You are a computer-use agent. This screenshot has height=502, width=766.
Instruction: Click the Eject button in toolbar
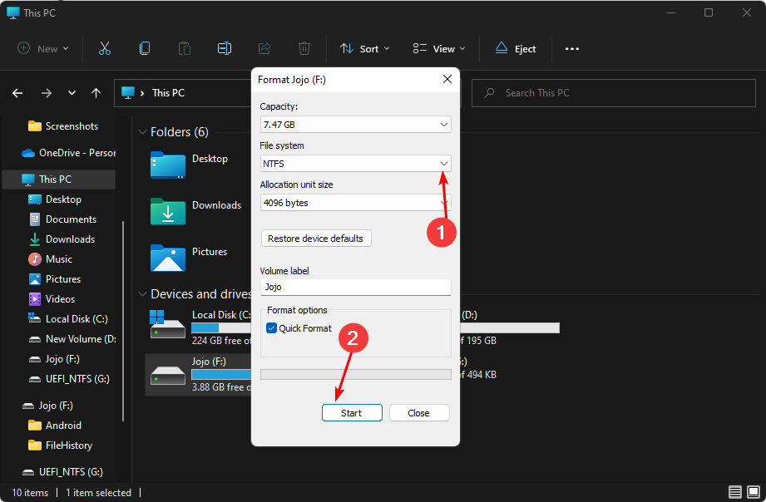(516, 48)
